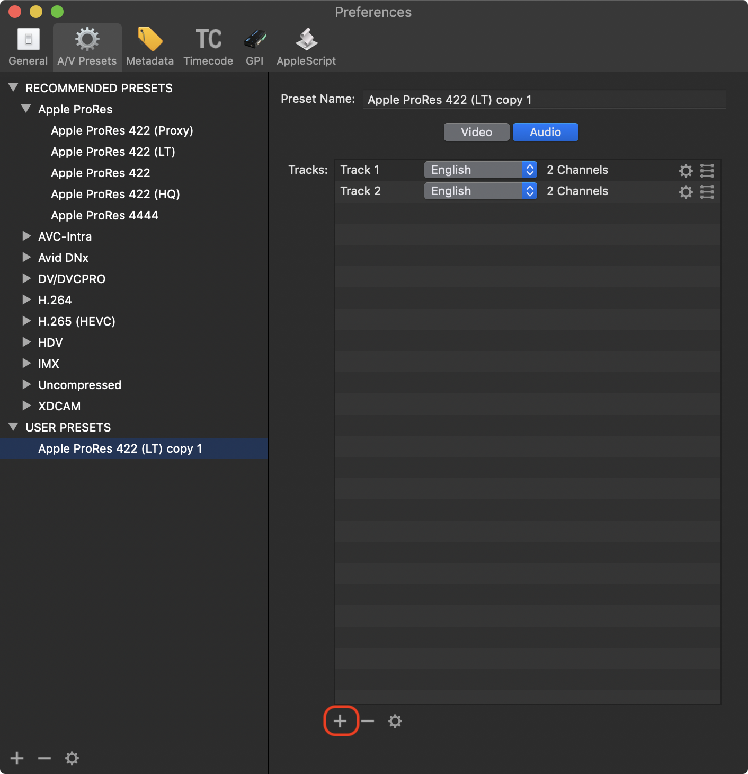Add a new audio track
Viewport: 748px width, 774px height.
pyautogui.click(x=341, y=721)
